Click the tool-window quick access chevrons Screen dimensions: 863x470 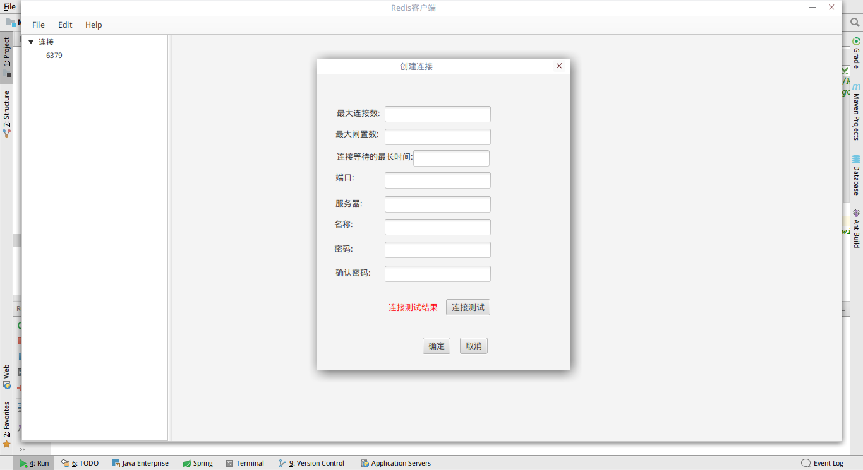pos(22,449)
